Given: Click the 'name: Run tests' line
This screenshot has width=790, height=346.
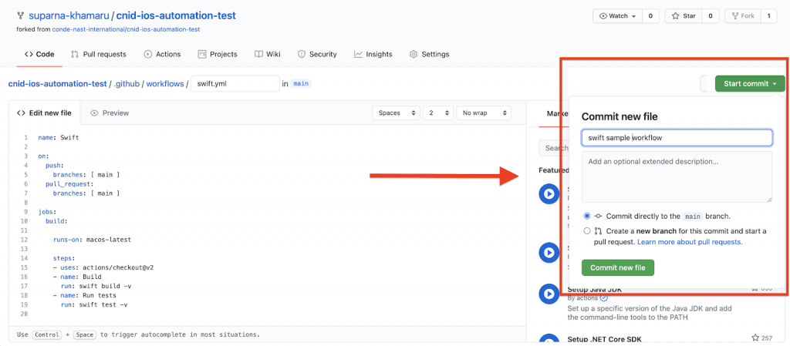Looking at the screenshot, I should [85, 295].
